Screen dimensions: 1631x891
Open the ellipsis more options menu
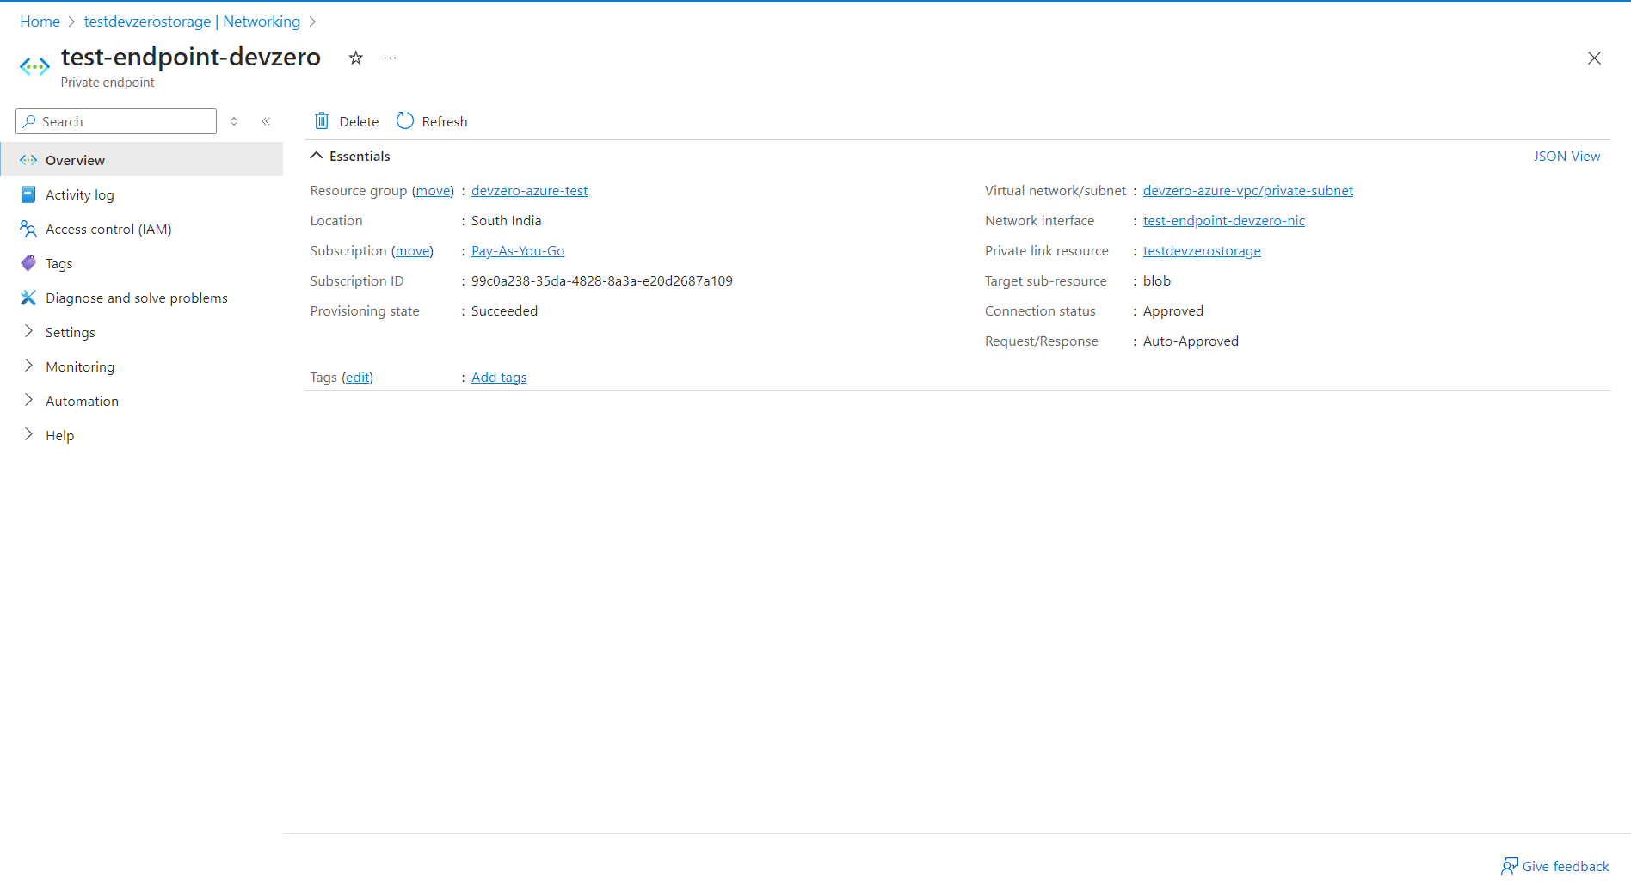tap(390, 58)
